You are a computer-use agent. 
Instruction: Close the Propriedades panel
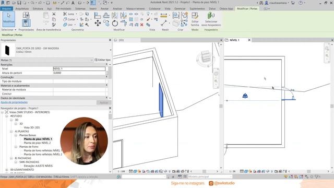[x=110, y=40]
